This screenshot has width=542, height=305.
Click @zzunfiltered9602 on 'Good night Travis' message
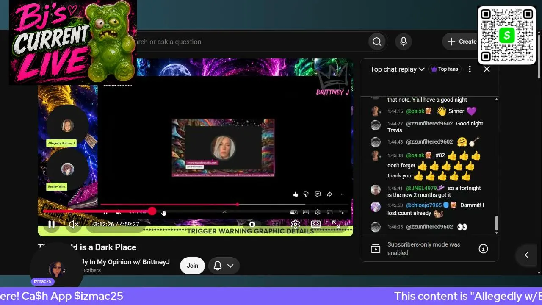[x=429, y=123]
